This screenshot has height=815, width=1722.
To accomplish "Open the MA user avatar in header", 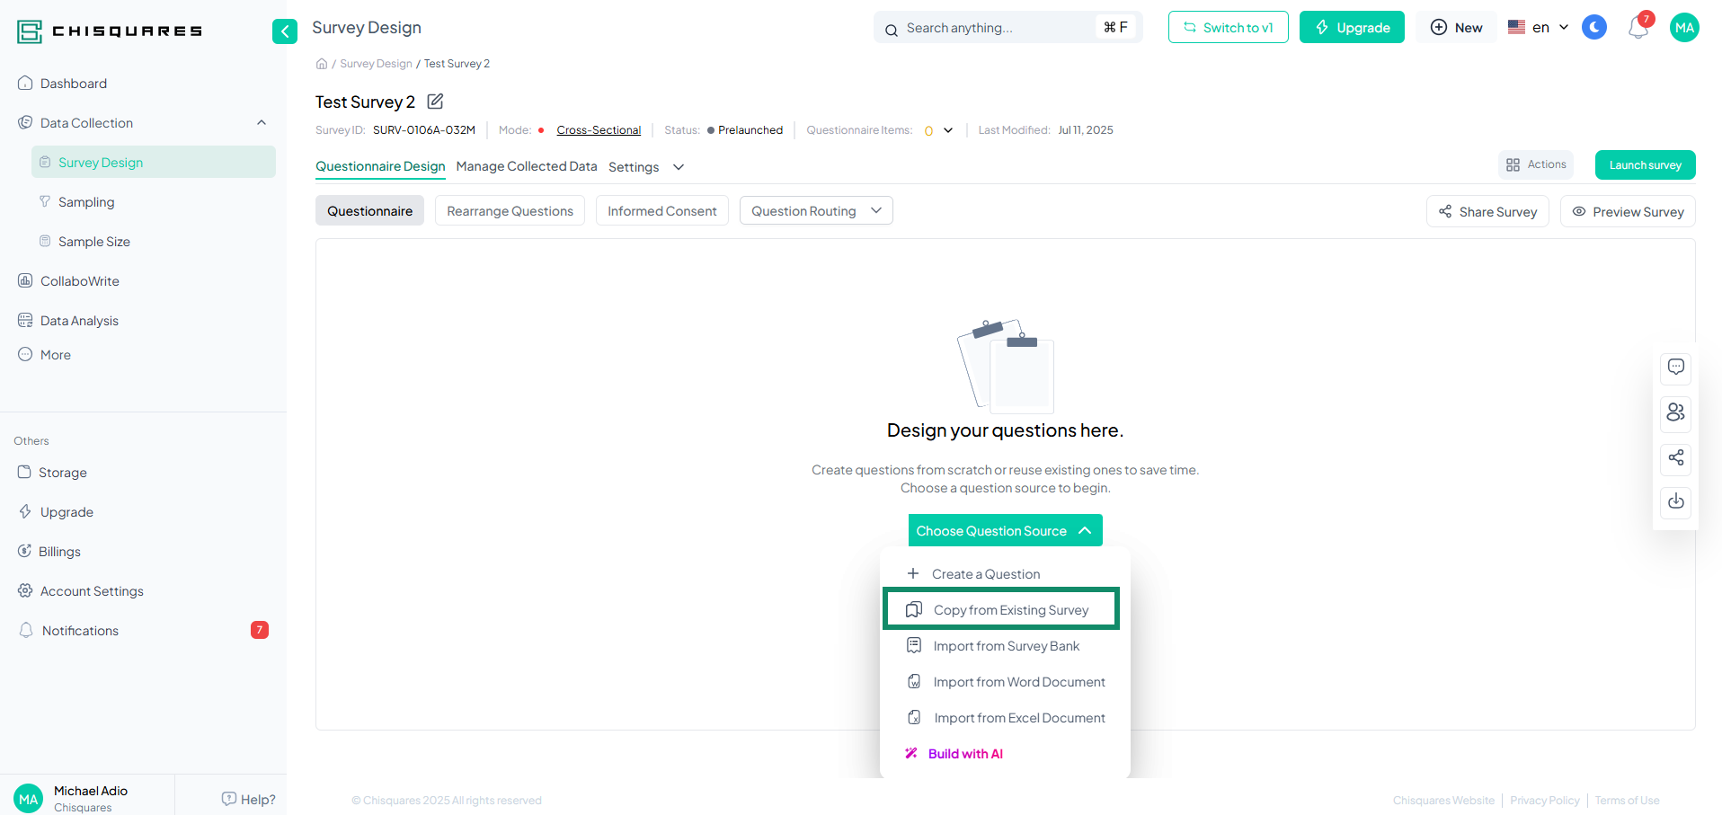I will 1683,28.
